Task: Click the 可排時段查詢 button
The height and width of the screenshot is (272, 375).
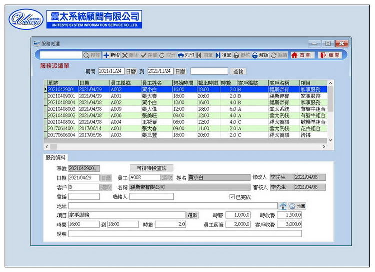Action: (151, 168)
